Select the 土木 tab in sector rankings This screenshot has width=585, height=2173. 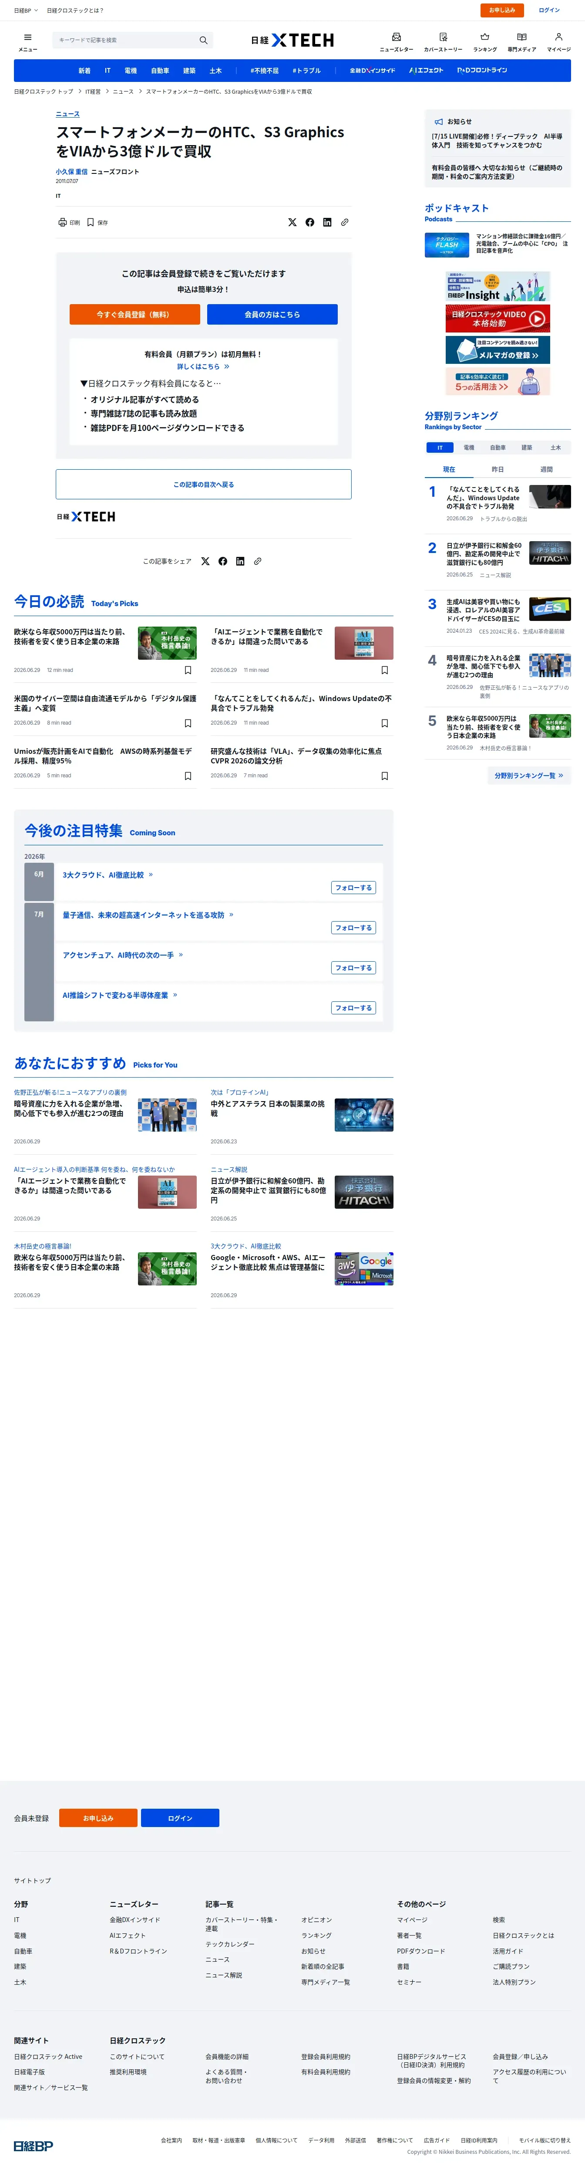tap(555, 448)
